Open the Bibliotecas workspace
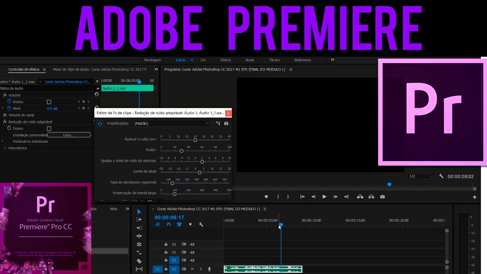The width and height of the screenshot is (487, 274). [302, 60]
